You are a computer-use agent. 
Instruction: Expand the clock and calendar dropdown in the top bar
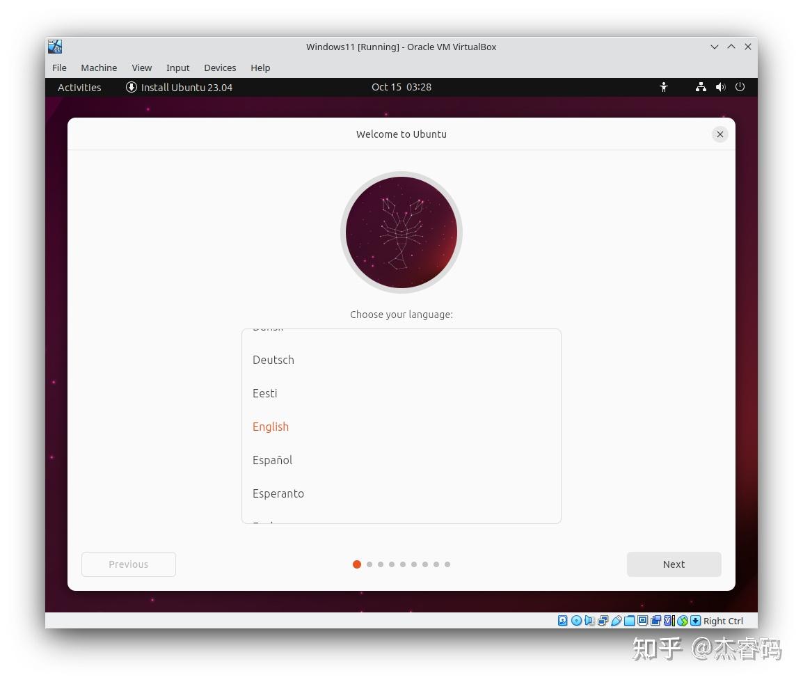pyautogui.click(x=401, y=87)
